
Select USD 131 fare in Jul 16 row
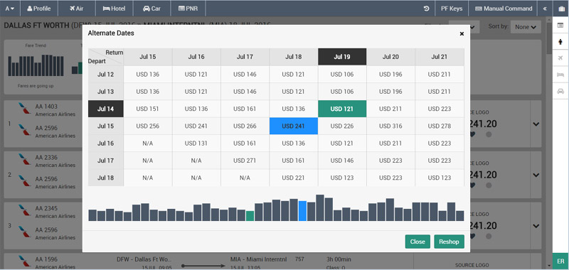tap(196, 143)
